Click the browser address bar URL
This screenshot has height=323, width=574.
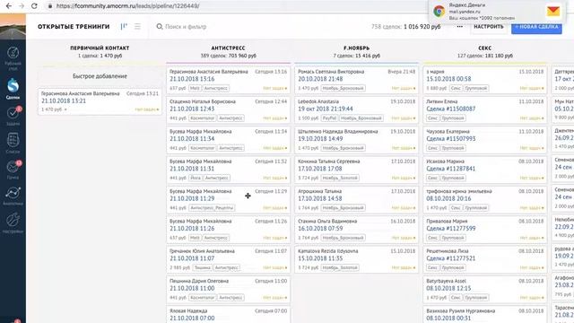click(127, 6)
